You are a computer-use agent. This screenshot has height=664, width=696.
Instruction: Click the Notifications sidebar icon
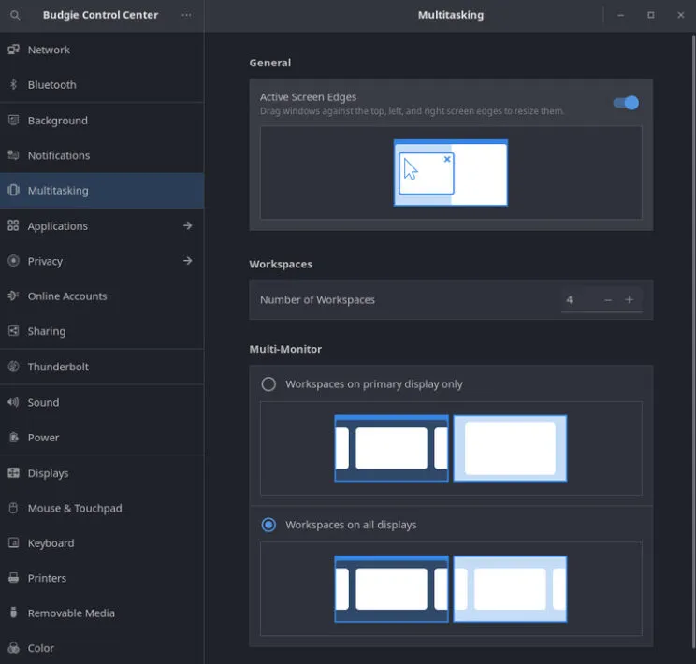tap(13, 155)
